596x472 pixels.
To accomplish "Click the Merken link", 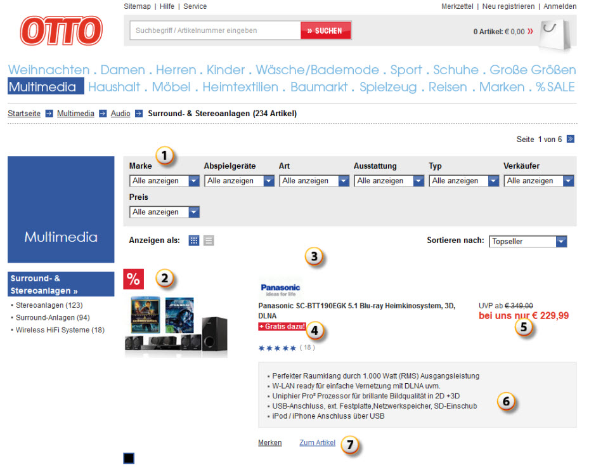I will pyautogui.click(x=270, y=443).
